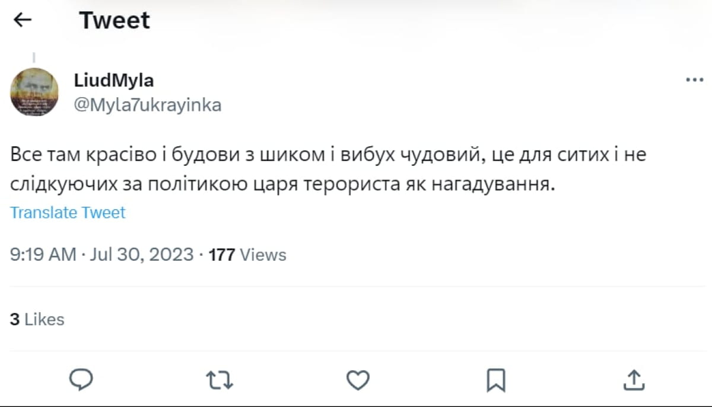Like the tweet with the heart
Viewport: 712px width, 407px height.
pyautogui.click(x=358, y=380)
